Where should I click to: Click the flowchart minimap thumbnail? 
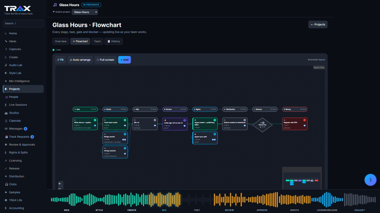tap(302, 178)
